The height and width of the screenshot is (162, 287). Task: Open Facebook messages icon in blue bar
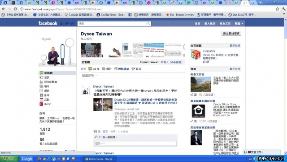click(67, 23)
